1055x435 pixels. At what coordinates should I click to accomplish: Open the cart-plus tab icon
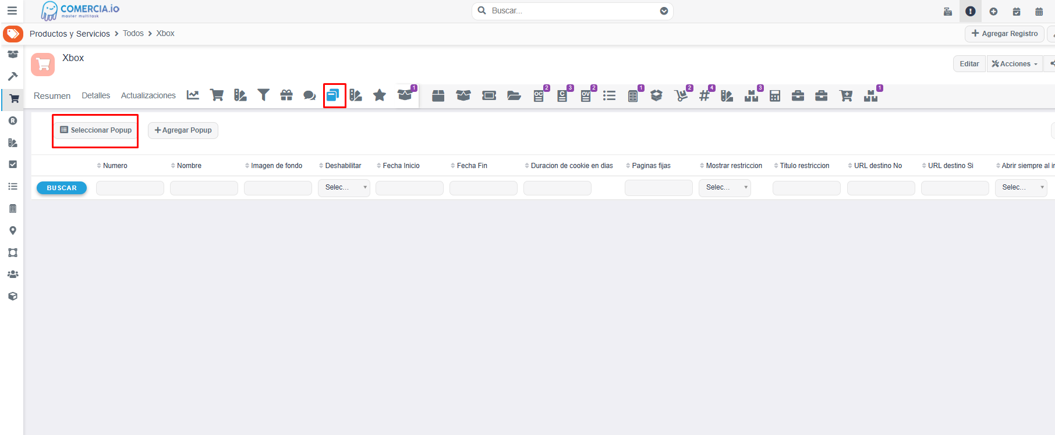[x=846, y=96]
